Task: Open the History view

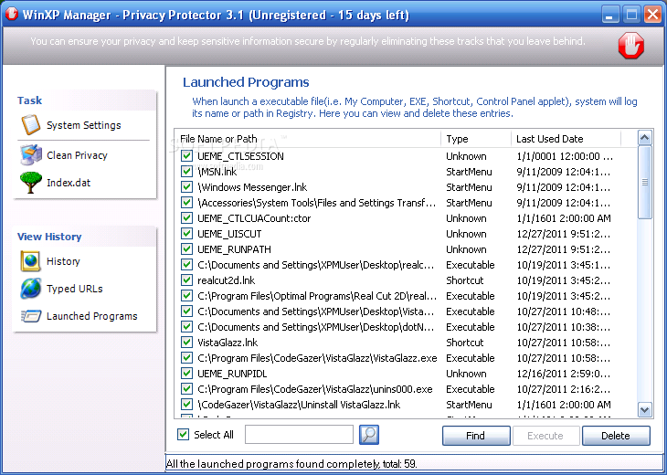Action: click(x=63, y=261)
